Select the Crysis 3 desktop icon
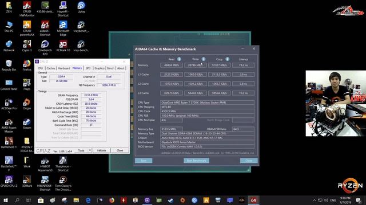366x205 pixels. click(x=27, y=46)
